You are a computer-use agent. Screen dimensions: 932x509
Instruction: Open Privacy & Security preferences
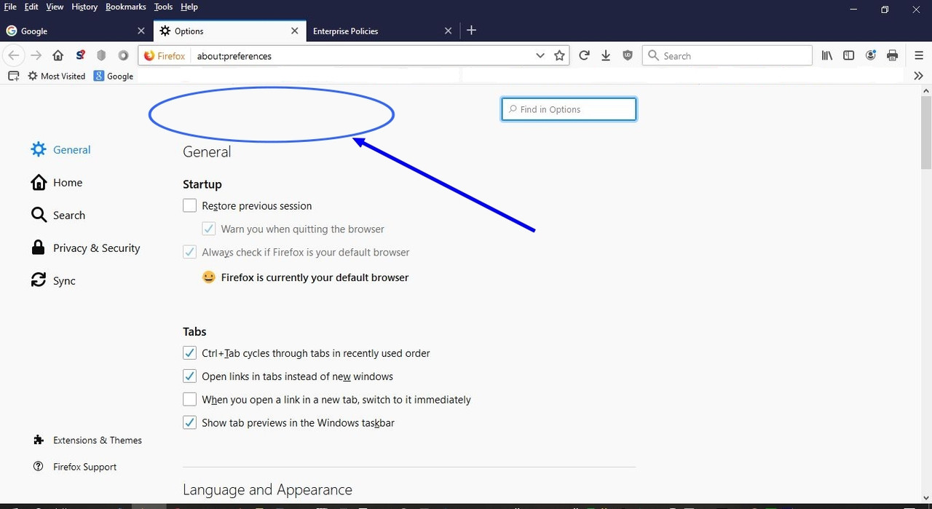(x=85, y=248)
